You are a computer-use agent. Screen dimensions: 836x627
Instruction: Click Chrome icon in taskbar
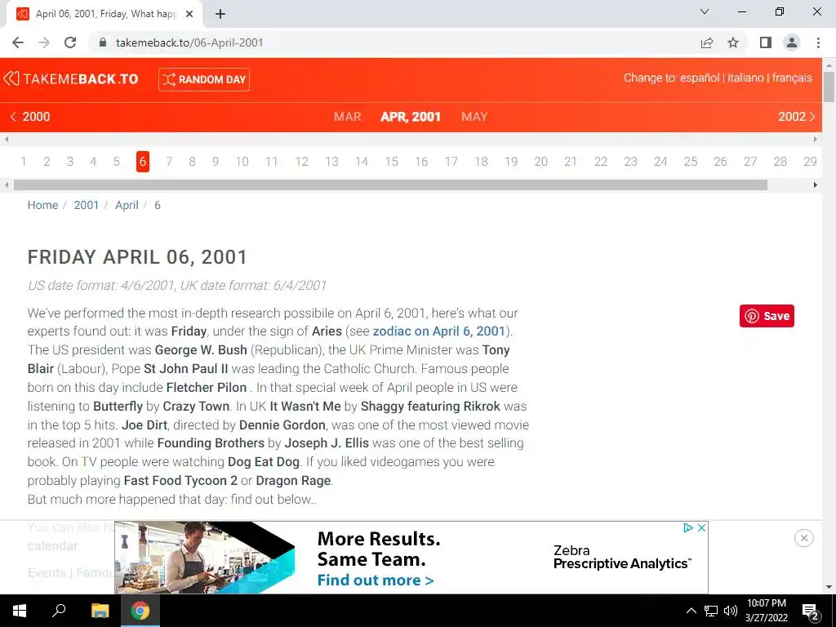click(140, 611)
